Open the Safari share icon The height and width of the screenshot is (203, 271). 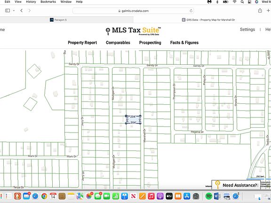(260, 10)
